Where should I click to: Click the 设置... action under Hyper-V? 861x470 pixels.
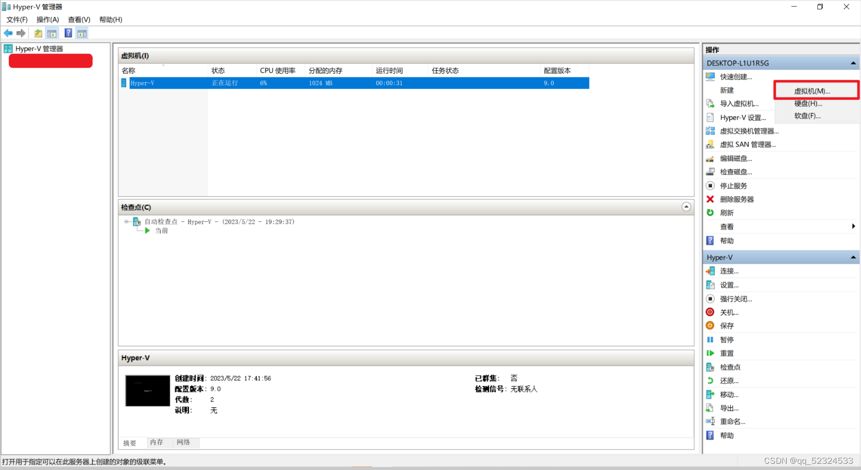730,285
